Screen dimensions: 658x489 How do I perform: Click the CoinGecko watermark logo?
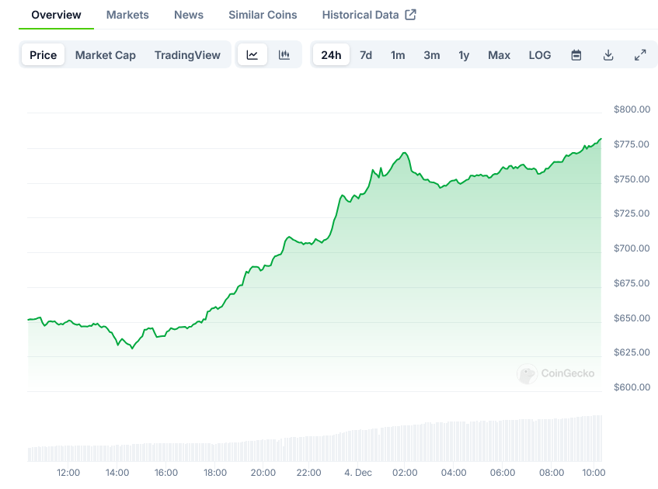(x=527, y=374)
